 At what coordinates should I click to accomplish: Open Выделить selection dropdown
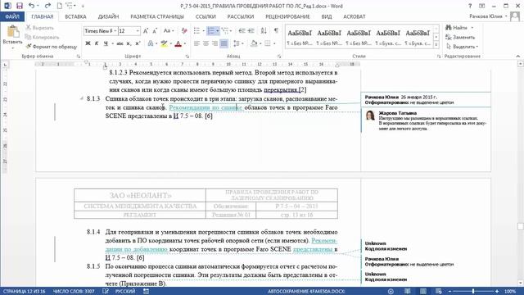click(462, 47)
